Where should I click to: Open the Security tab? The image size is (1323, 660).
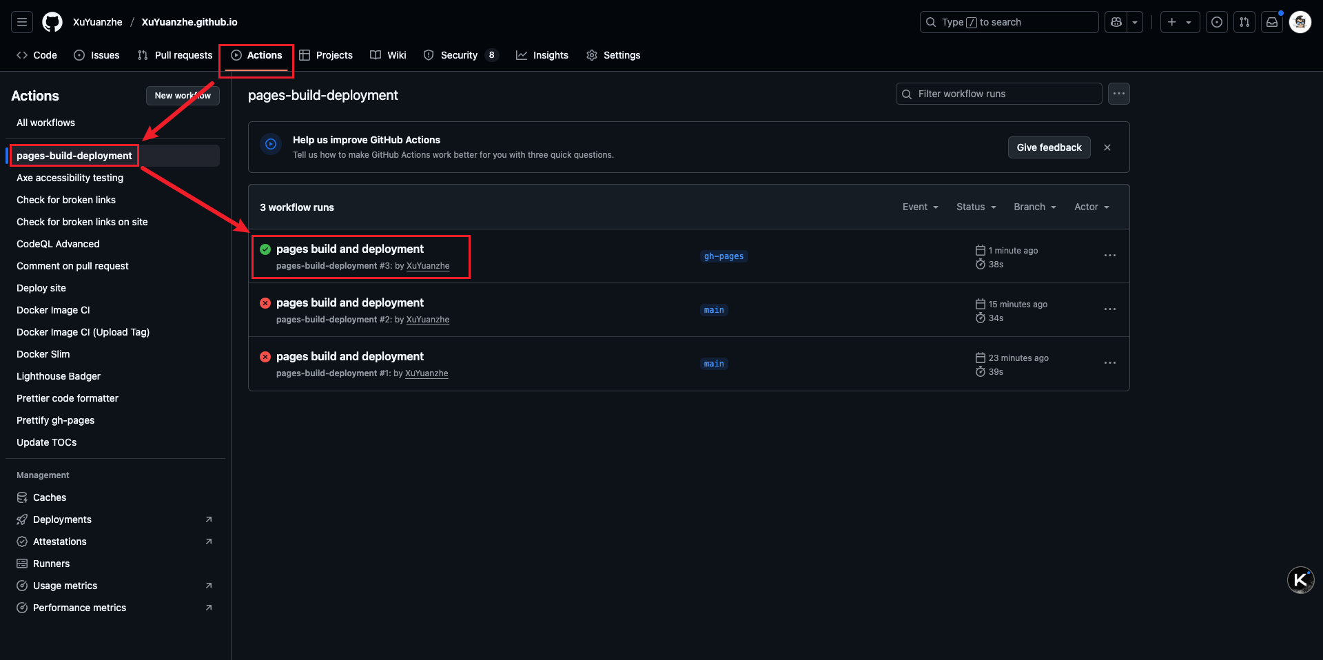click(x=461, y=55)
